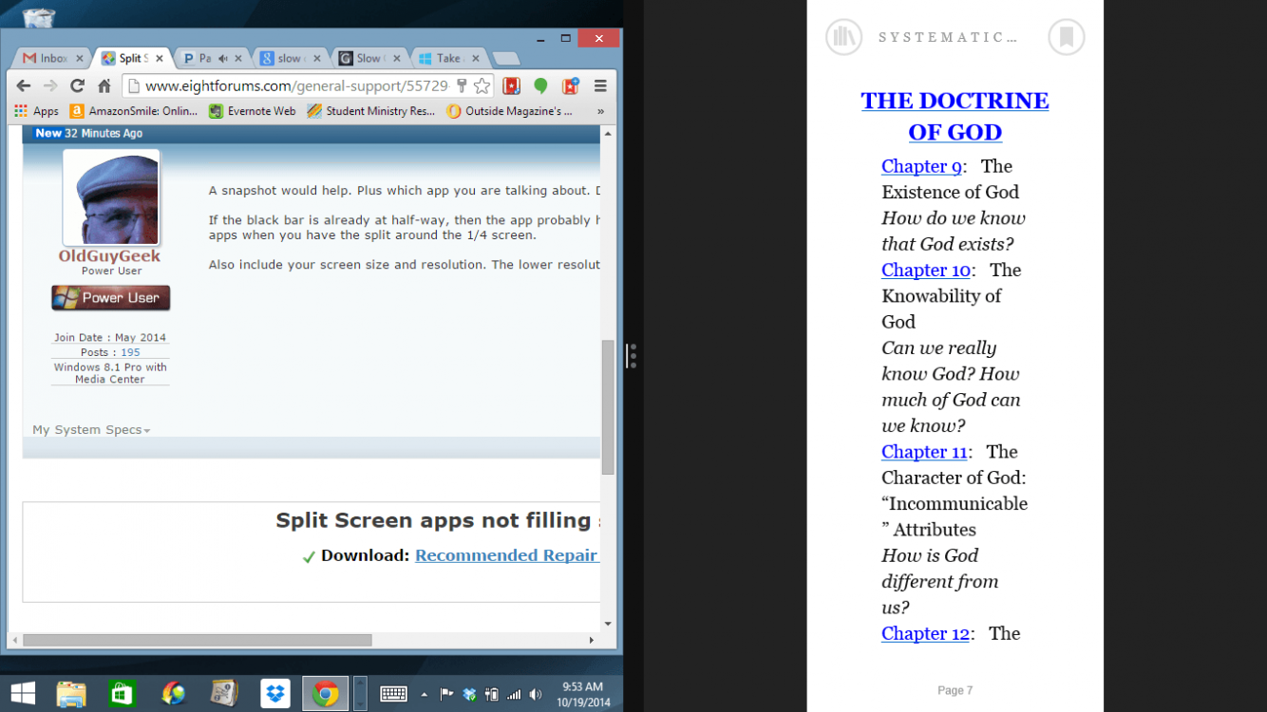
Task: Open the on-screen touch keyboard
Action: (x=393, y=694)
